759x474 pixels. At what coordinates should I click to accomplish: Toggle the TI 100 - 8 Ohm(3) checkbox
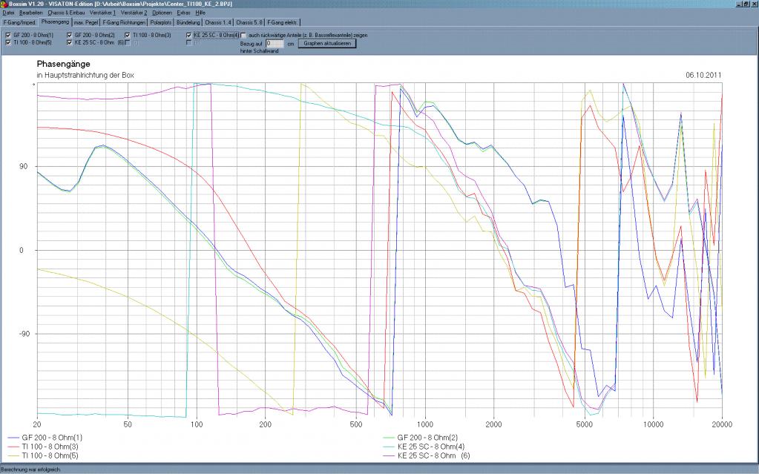(128, 35)
